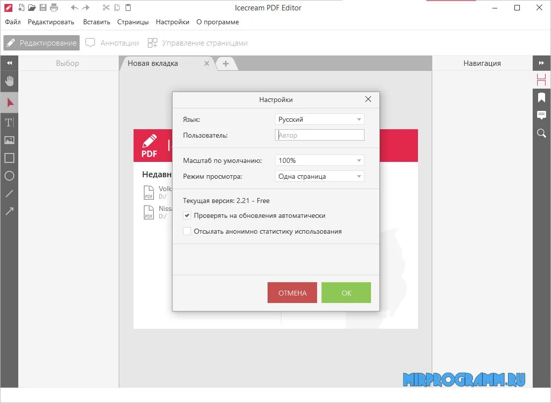The image size is (551, 403).
Task: Switch to Редактирование mode
Action: point(42,43)
